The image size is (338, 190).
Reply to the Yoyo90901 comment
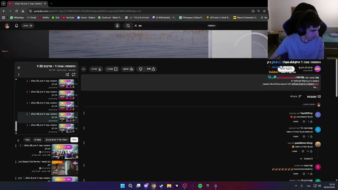295,122
